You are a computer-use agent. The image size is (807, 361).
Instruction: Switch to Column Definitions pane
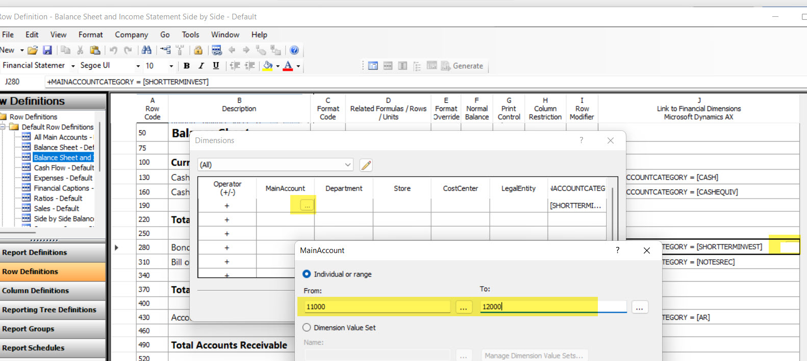[x=53, y=291]
